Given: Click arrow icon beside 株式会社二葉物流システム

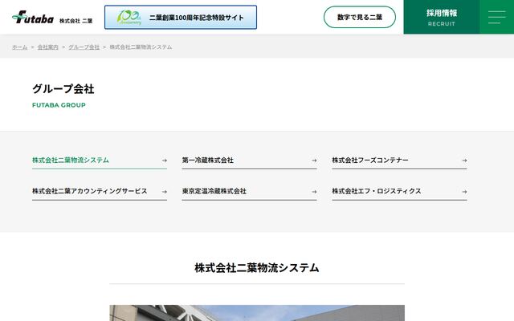Looking at the screenshot, I should (165, 160).
